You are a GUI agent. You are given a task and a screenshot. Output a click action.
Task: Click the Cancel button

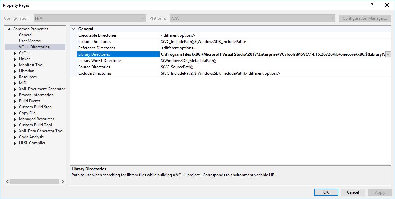353,192
